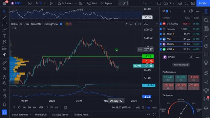Toggle percent scale
This screenshot has height=118, width=210.
point(143,108)
